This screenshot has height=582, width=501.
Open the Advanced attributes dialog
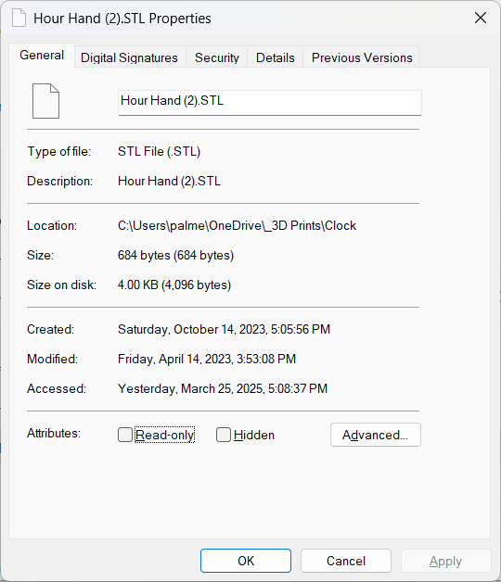tap(376, 435)
